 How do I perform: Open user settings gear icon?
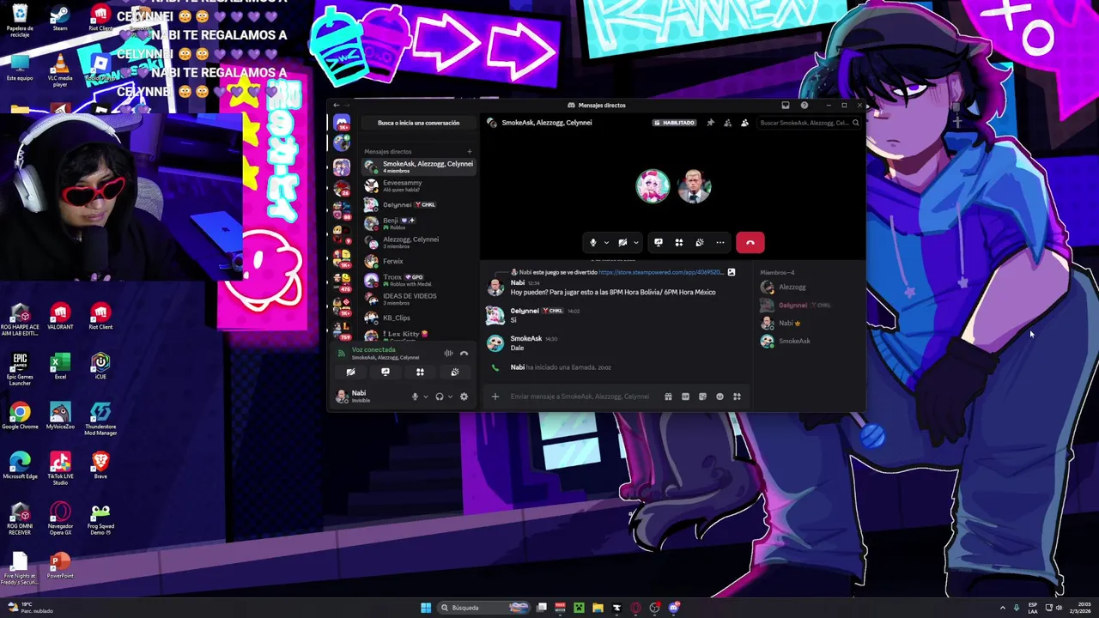click(464, 397)
